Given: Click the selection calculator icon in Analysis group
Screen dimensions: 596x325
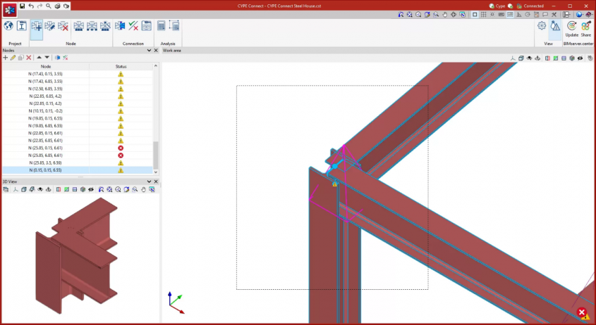Looking at the screenshot, I should click(x=174, y=26).
